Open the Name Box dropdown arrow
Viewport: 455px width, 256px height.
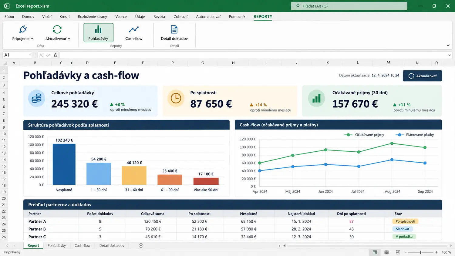click(30, 55)
